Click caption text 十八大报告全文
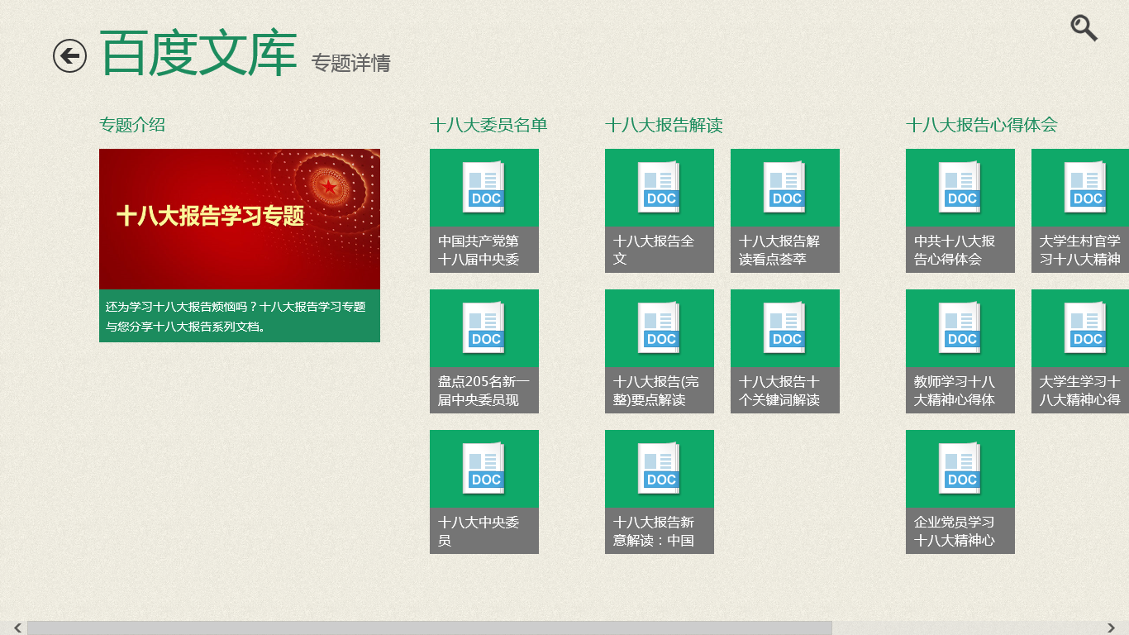The width and height of the screenshot is (1129, 635). coord(654,250)
